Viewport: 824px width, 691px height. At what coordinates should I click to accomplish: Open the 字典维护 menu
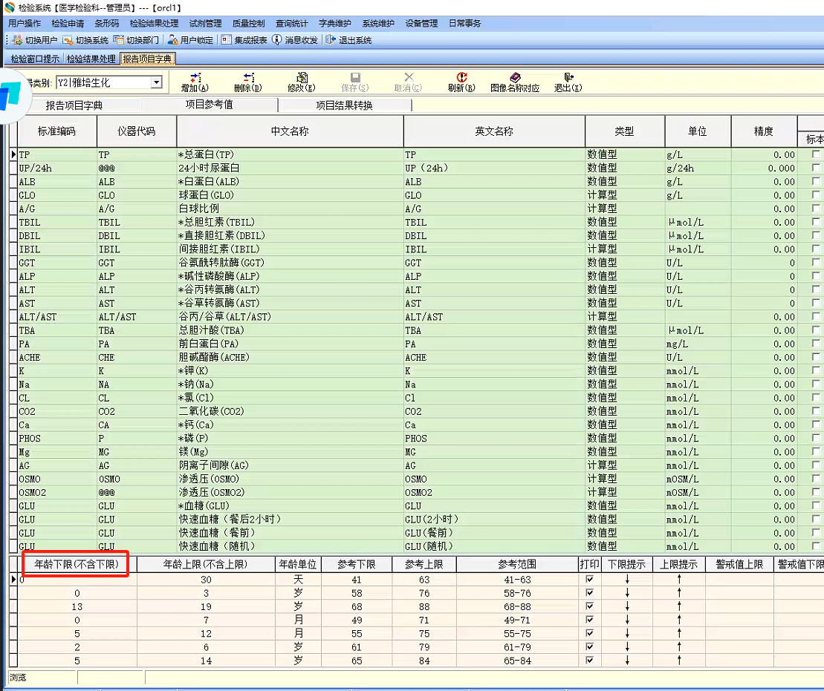click(335, 23)
